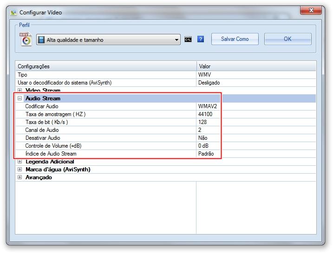The height and width of the screenshot is (254, 333).
Task: Click the Desligado value for AviSynth decoder
Action: pos(209,83)
